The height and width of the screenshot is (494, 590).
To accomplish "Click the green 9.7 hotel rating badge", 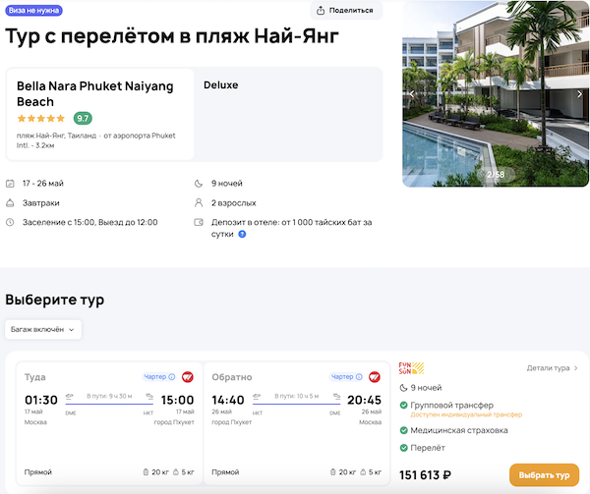I will coord(83,118).
